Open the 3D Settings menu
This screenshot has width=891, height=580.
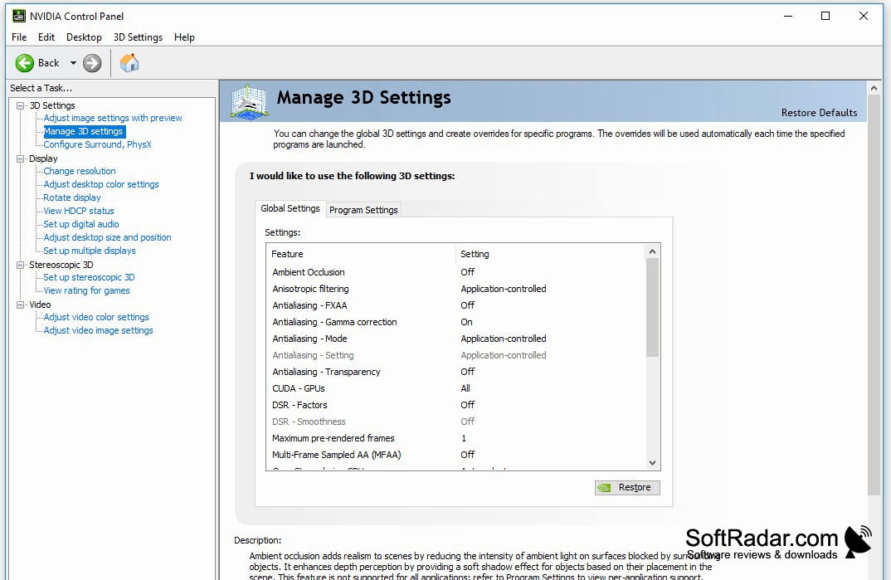[x=138, y=37]
